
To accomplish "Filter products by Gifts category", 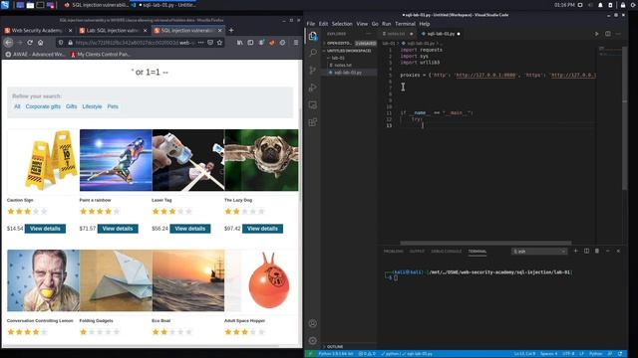I will [x=71, y=106].
